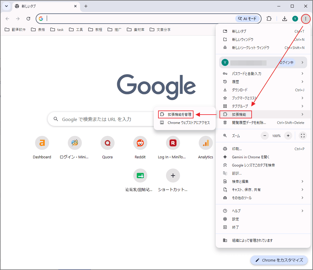Image resolution: width=313 pixels, height=270 pixels.
Task: Expand the 履歴 submenu
Action: (263, 82)
